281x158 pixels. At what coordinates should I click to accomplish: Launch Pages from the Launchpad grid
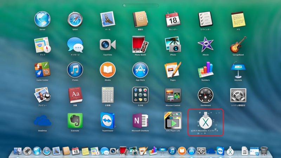click(x=173, y=70)
